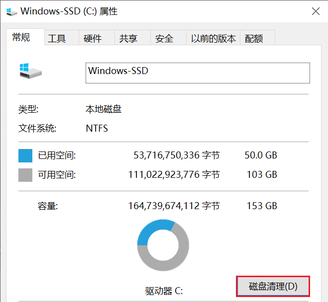Click the drive icon in title bar
This screenshot has height=302, width=328.
pos(9,11)
